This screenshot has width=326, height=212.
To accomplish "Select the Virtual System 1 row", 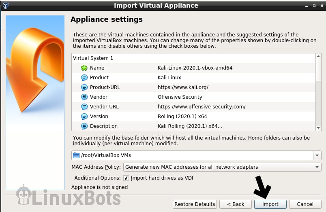I will 193,58.
